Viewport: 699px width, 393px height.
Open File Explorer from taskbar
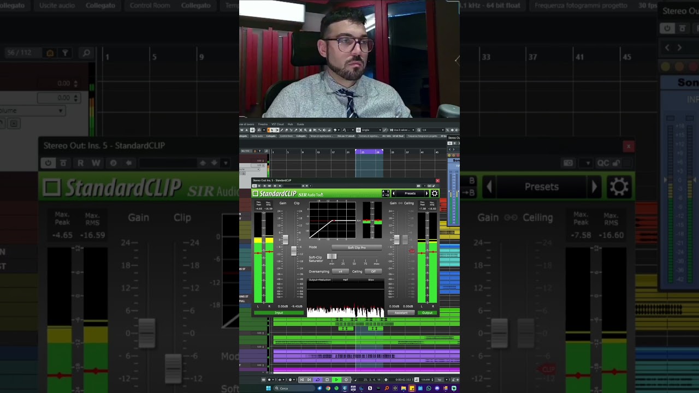(x=404, y=389)
